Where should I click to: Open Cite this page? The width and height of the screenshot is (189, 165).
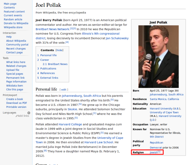click(x=15, y=90)
